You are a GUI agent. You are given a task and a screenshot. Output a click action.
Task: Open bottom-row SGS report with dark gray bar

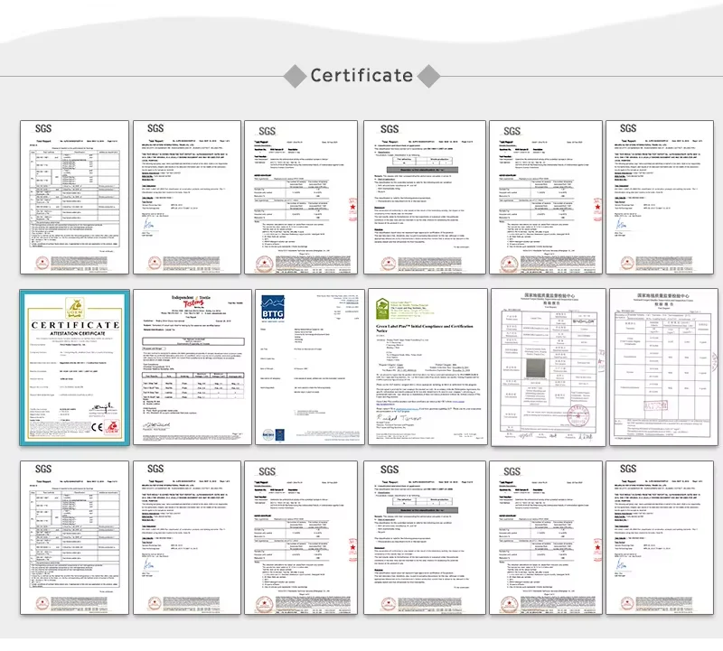point(424,537)
